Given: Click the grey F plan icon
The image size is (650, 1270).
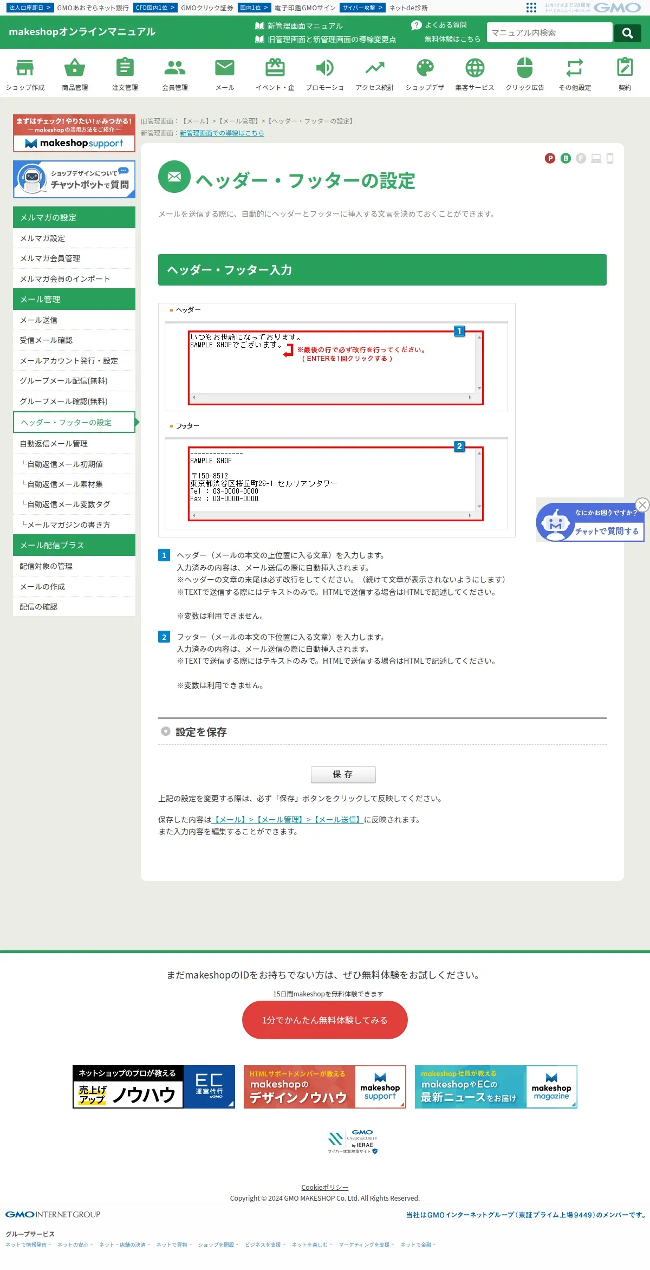Looking at the screenshot, I should point(581,158).
